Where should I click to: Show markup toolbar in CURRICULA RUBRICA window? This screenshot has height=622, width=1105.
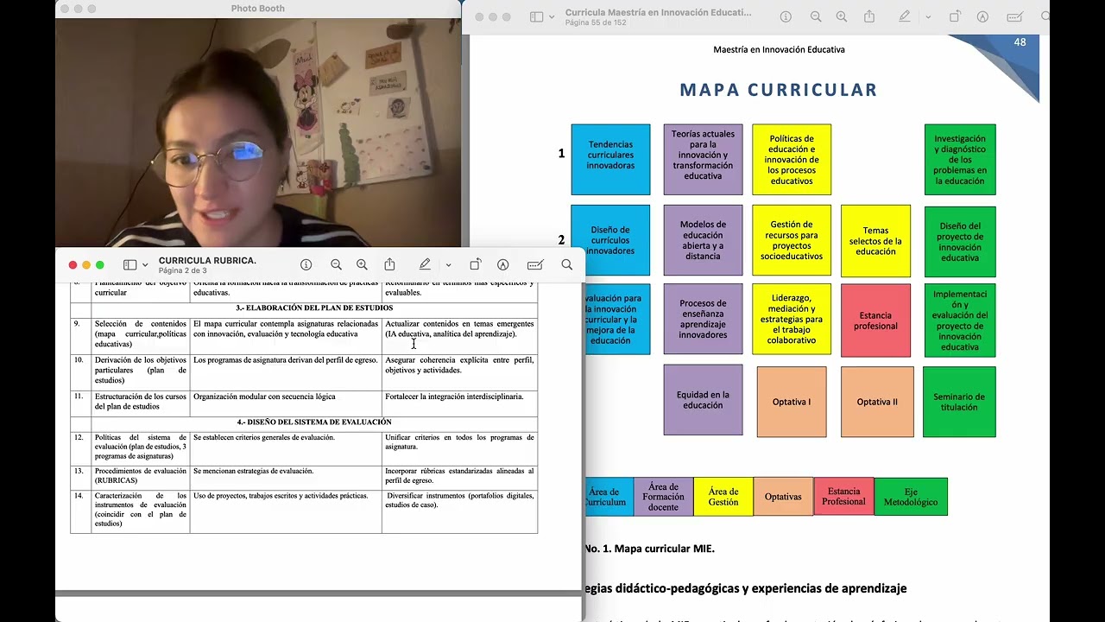click(502, 265)
